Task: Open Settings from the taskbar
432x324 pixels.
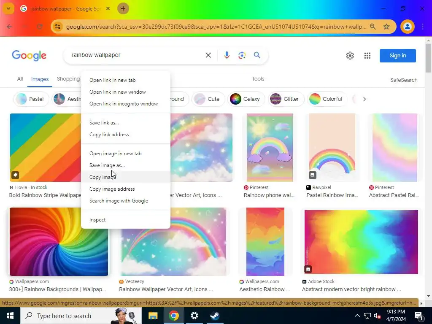Action: click(x=194, y=316)
